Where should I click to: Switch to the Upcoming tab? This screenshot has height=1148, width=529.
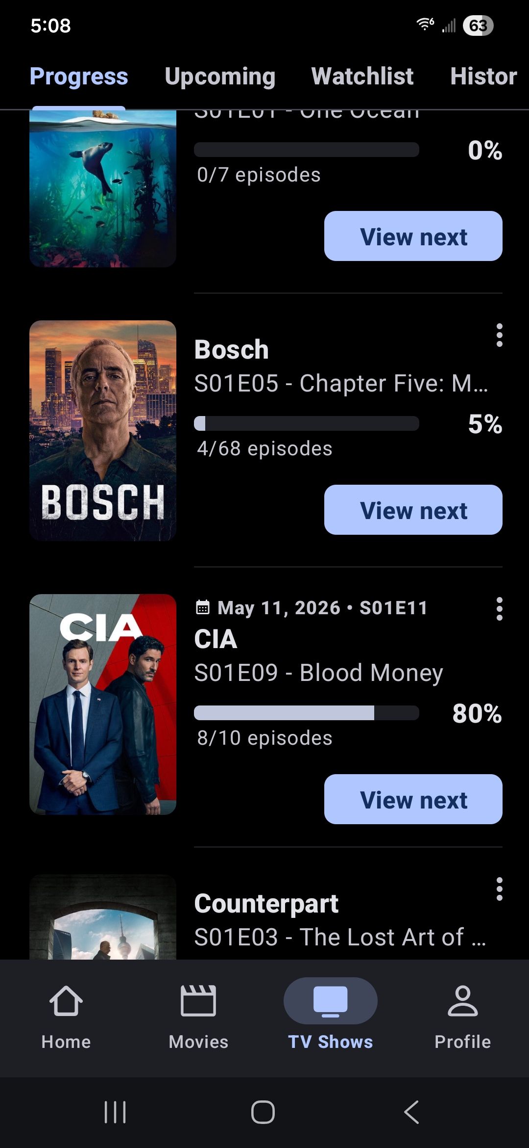220,76
